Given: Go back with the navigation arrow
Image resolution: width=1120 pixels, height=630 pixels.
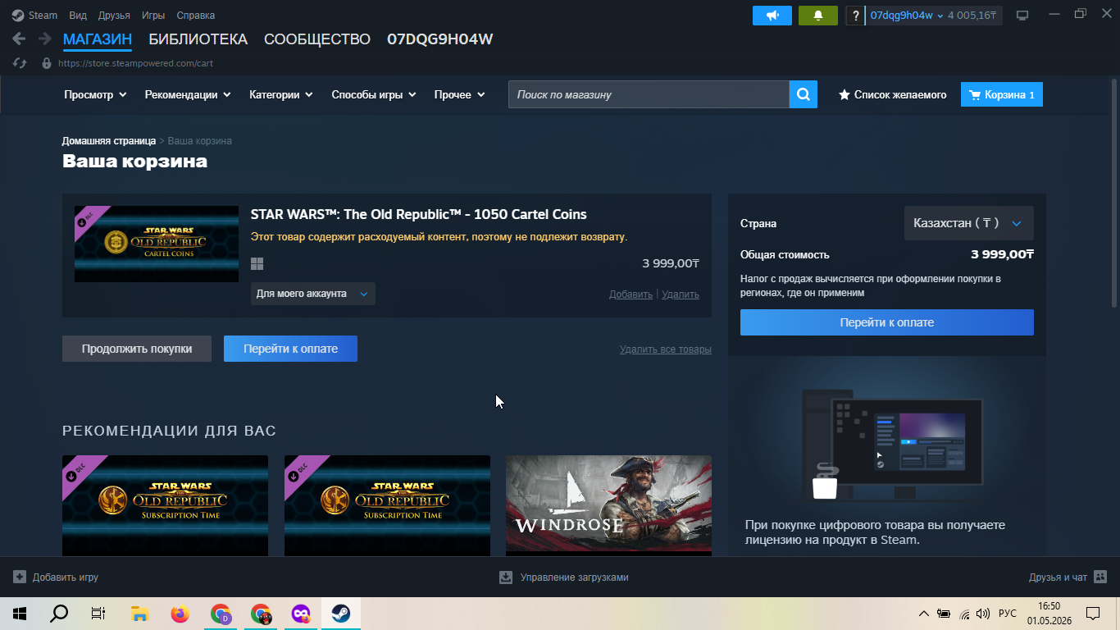Looking at the screenshot, I should click(19, 39).
